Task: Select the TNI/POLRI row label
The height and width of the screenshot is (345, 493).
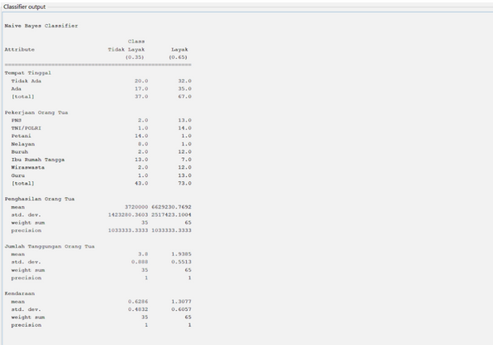Action: point(26,128)
